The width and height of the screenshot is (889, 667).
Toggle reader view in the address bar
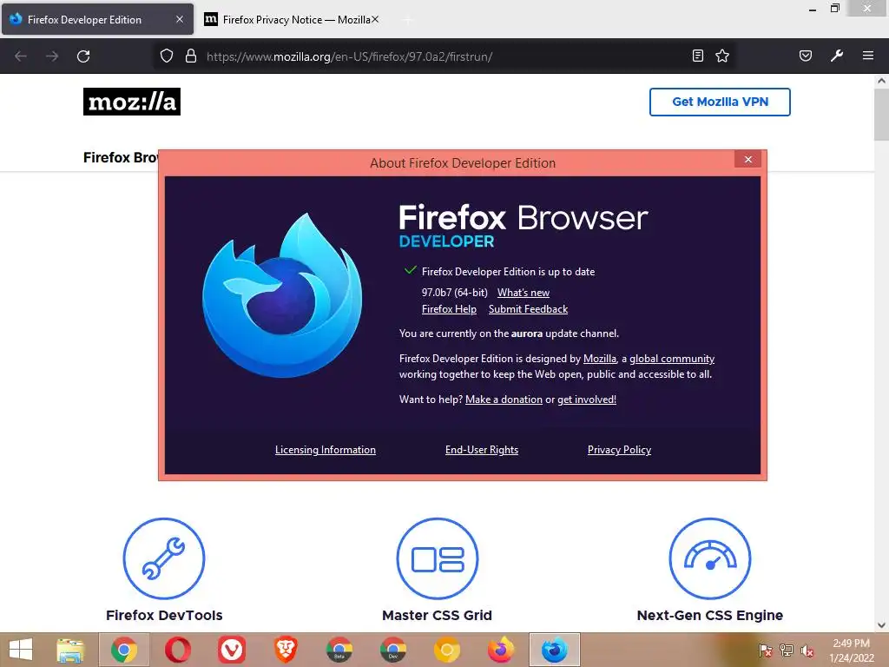click(x=698, y=56)
